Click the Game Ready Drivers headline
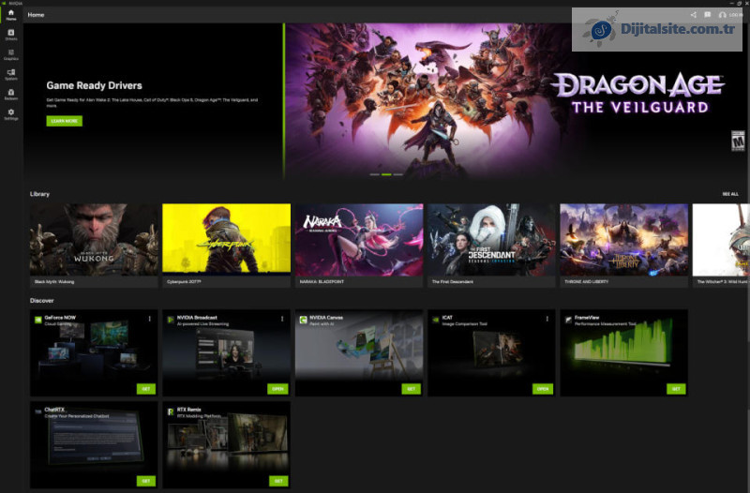The image size is (750, 493). (x=95, y=85)
